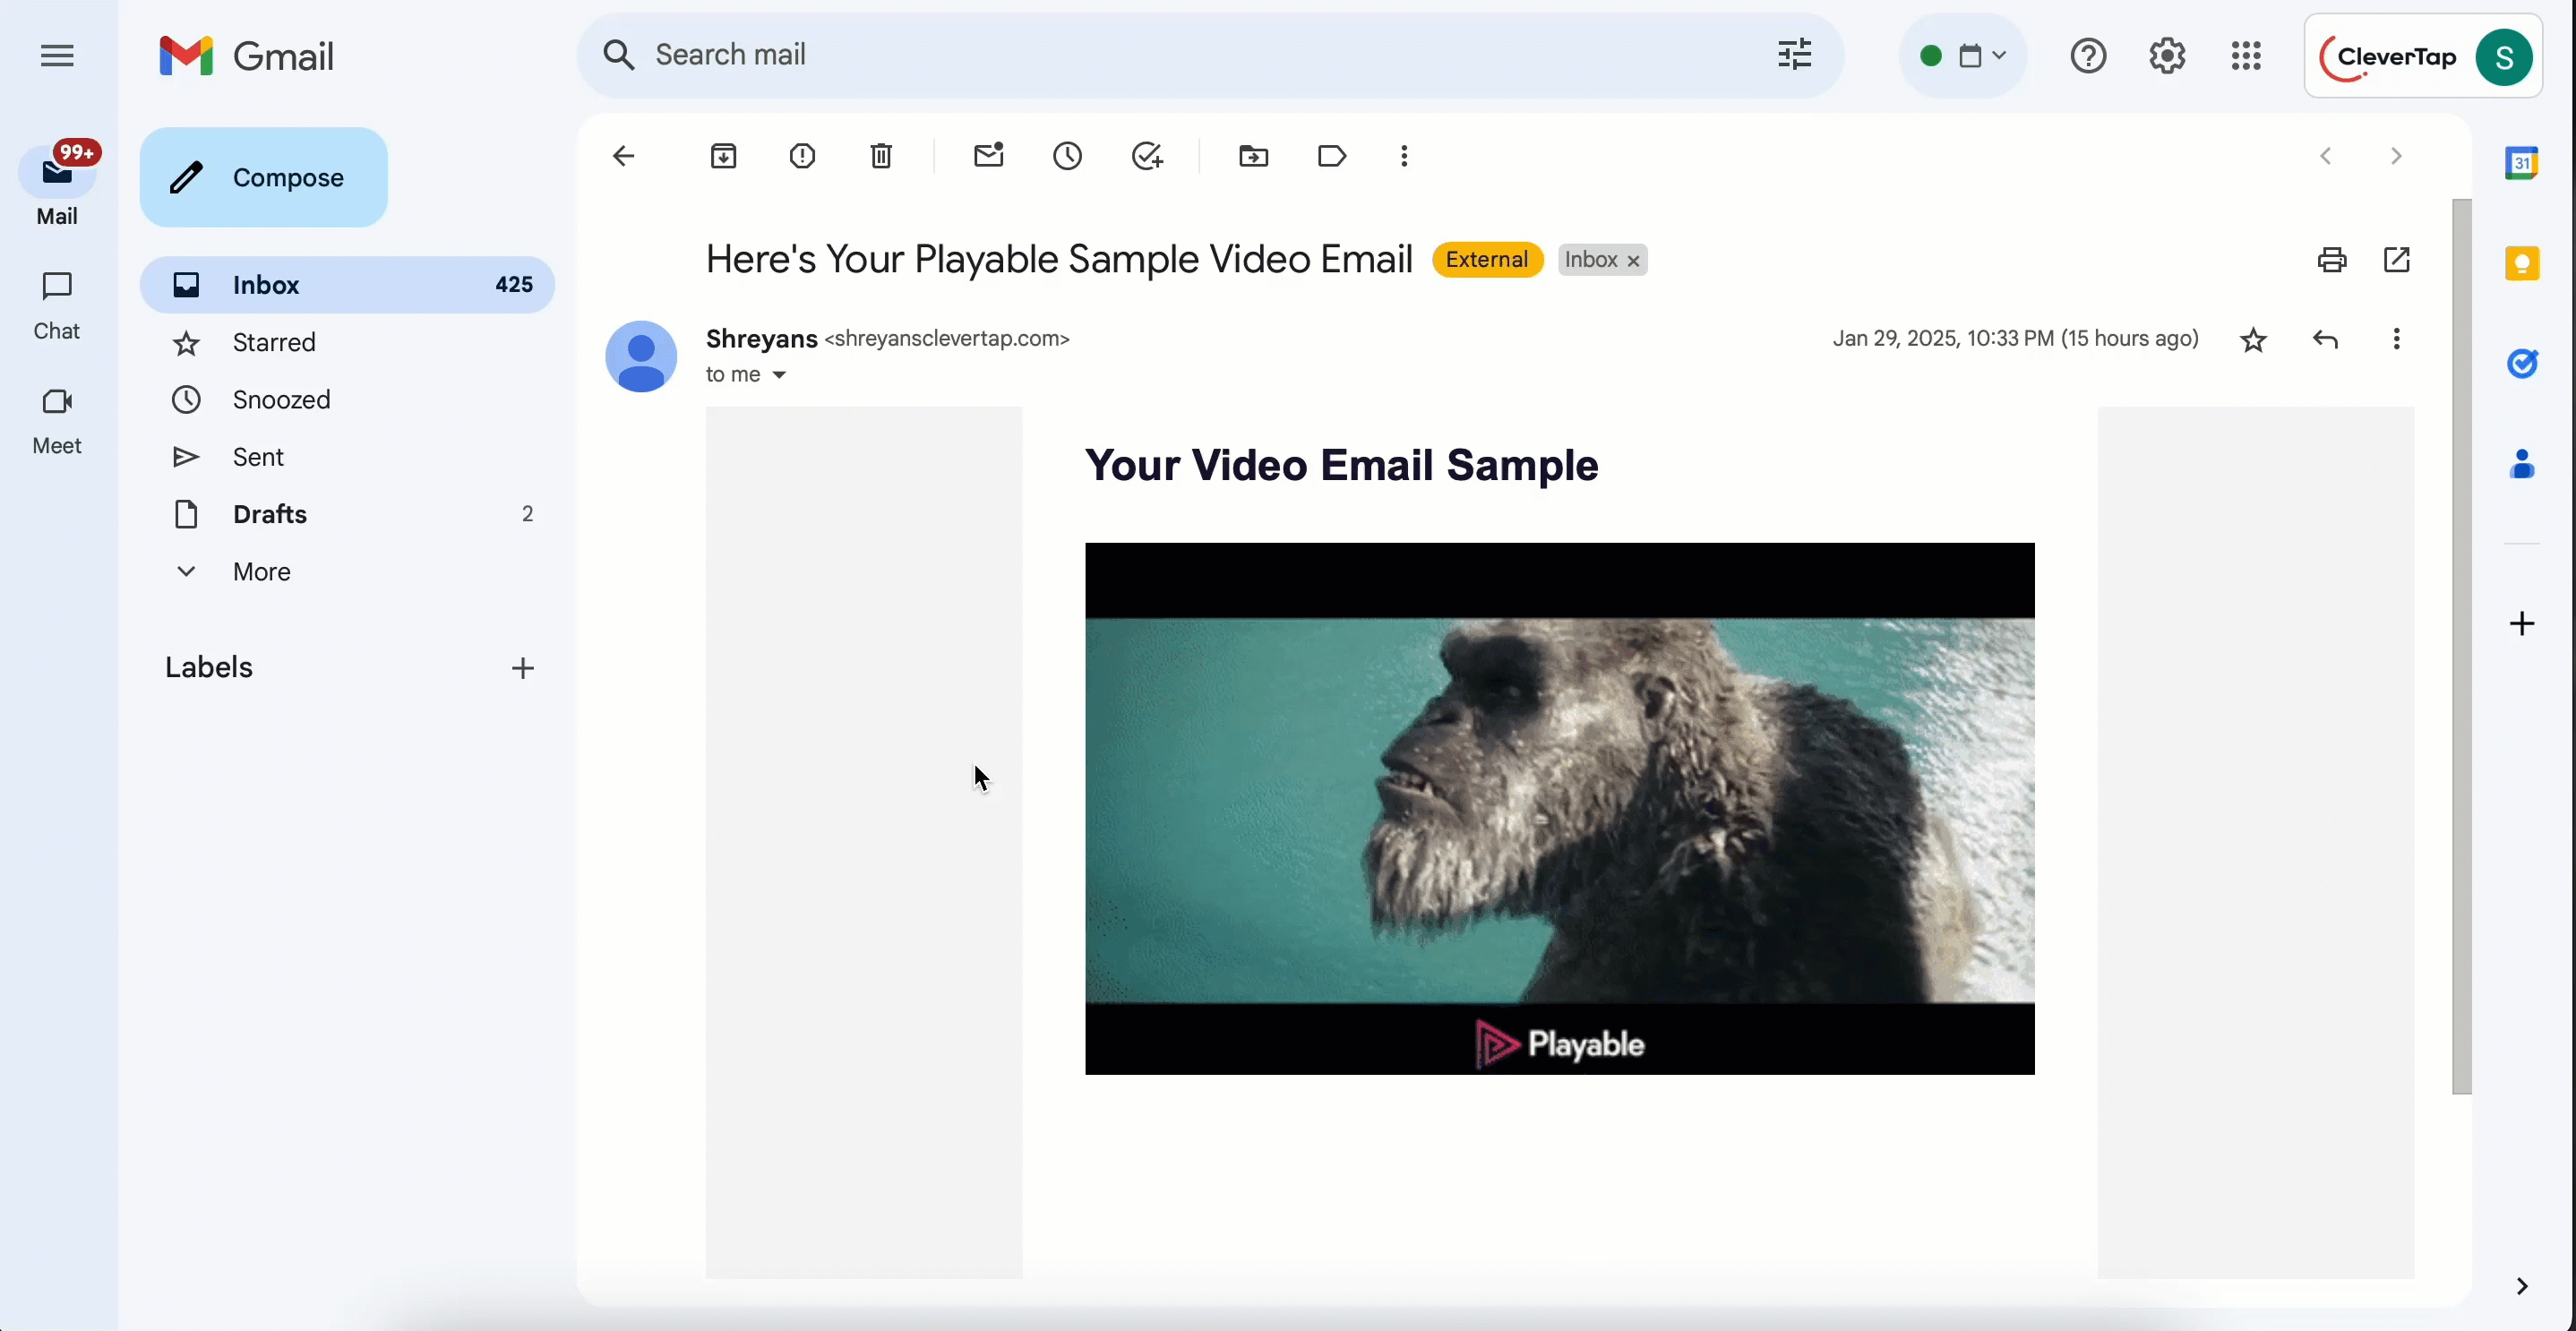Open email in a new window
Screen dimensions: 2576x1331
point(2397,260)
